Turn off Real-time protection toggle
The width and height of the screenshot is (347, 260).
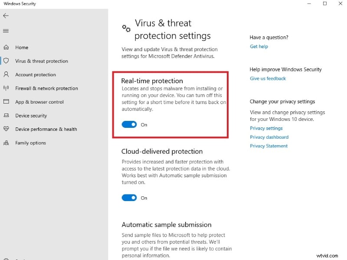point(129,125)
